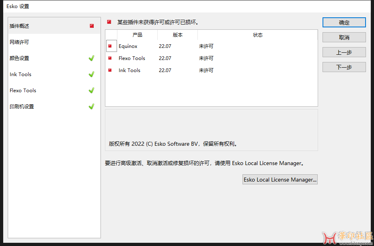Image resolution: width=374 pixels, height=246 pixels.
Task: Click the red status icon in the Equinox row
Action: (110, 46)
